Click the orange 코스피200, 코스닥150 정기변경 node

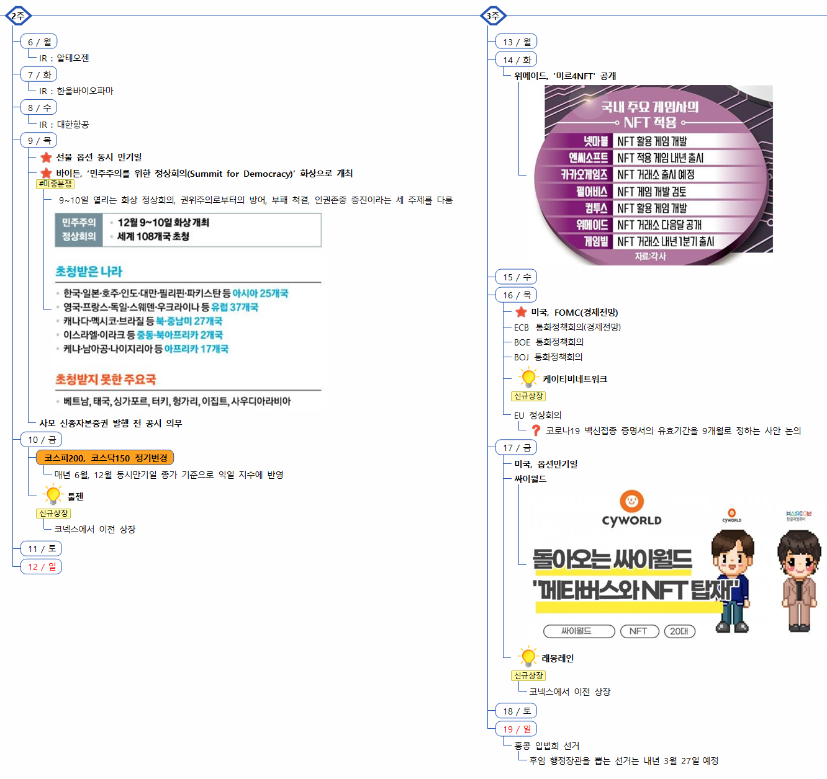tap(105, 458)
